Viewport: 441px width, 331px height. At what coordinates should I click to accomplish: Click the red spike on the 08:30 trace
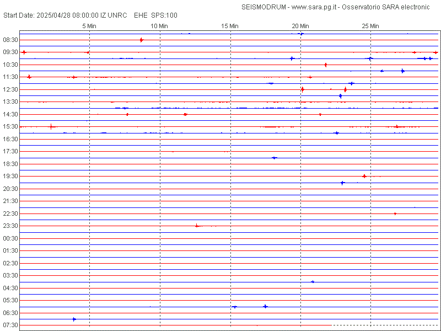click(x=142, y=40)
